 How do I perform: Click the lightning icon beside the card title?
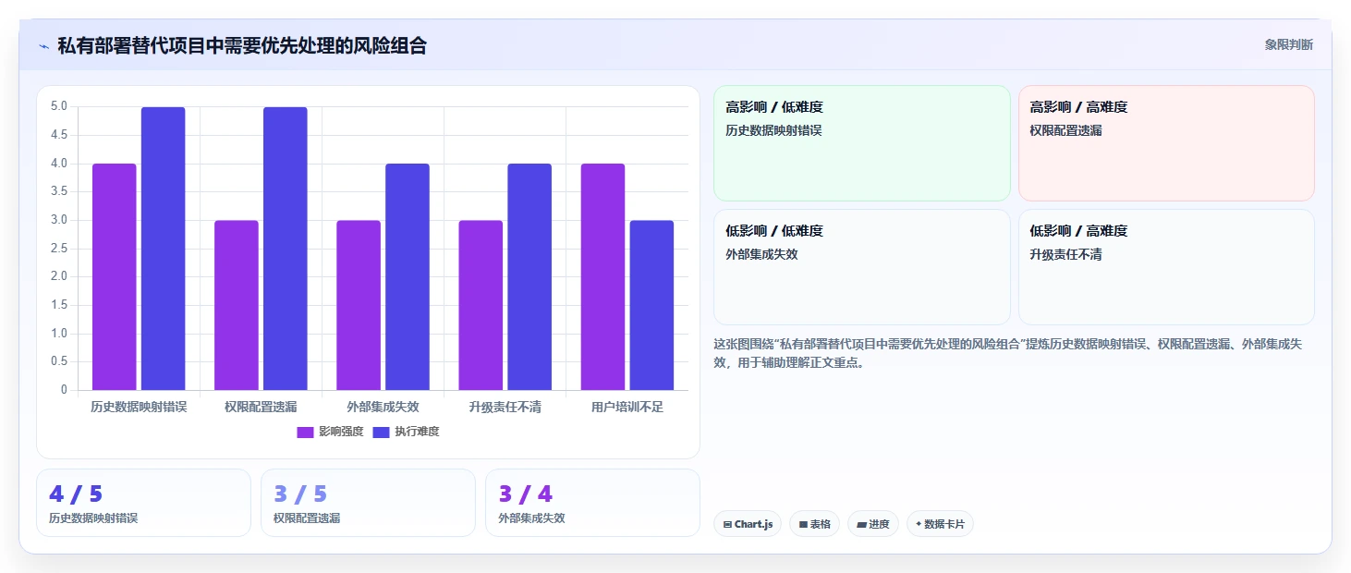[43, 46]
